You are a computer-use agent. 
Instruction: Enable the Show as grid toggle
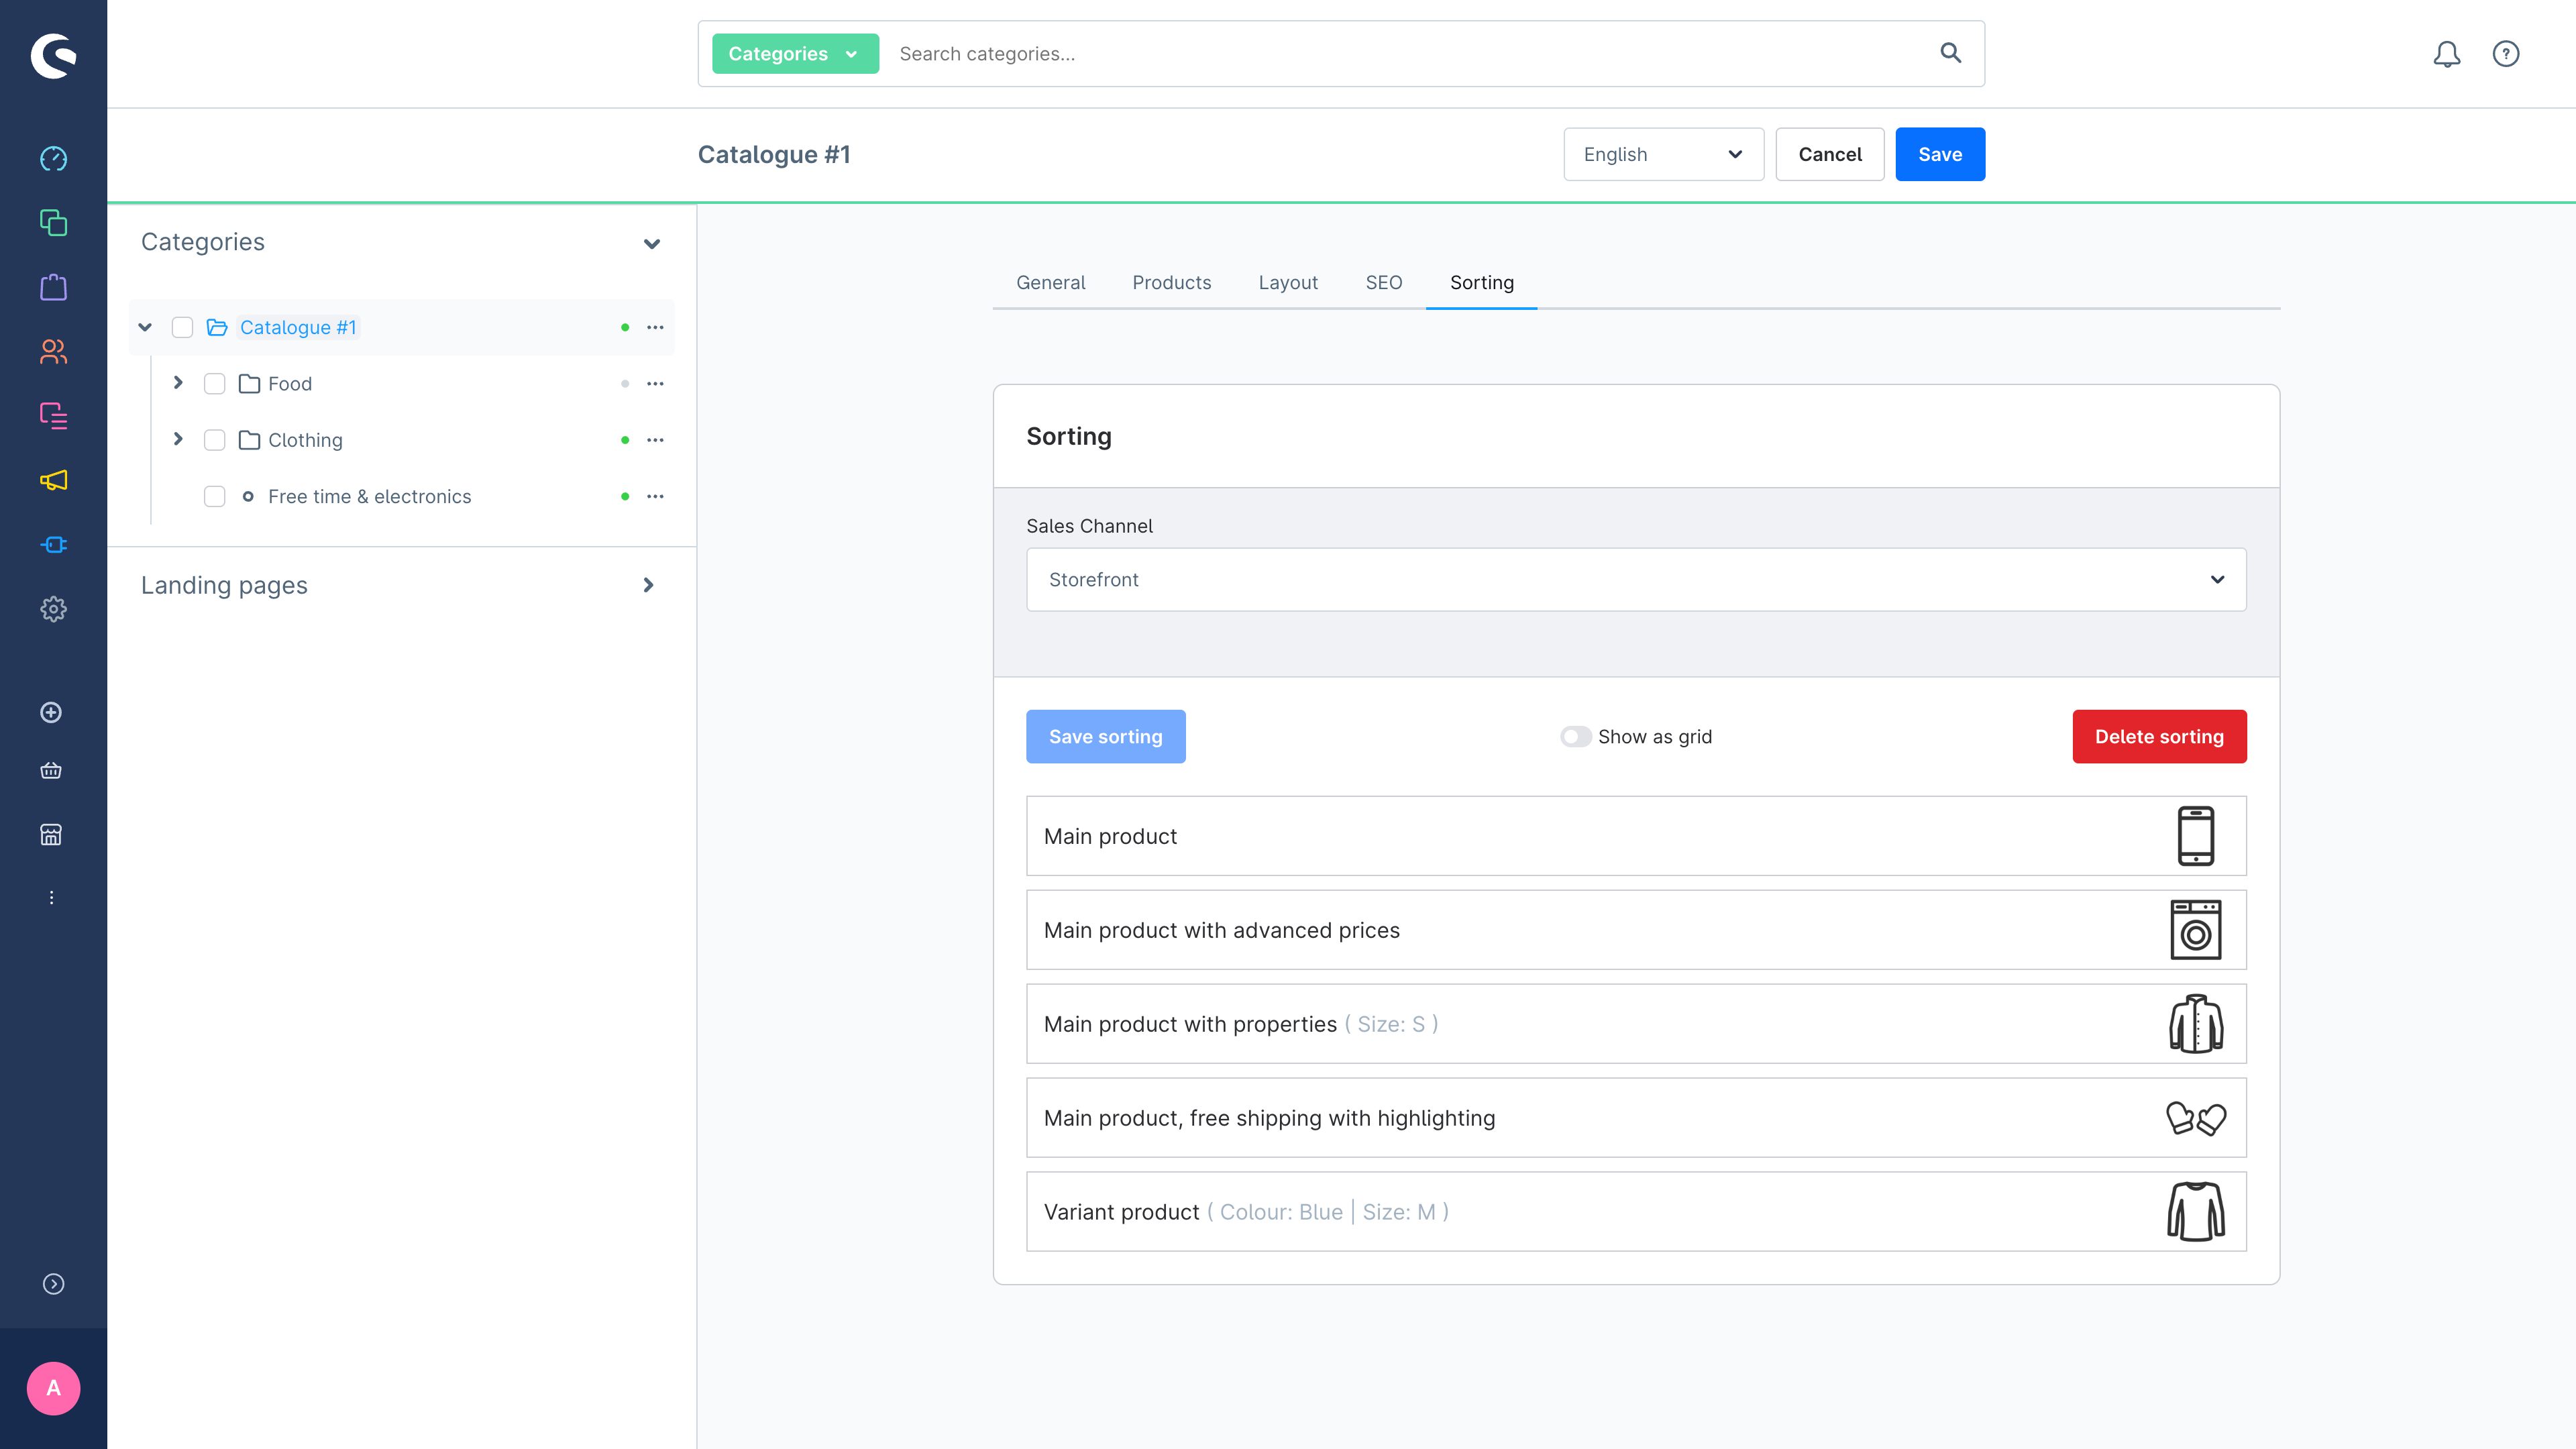[1575, 736]
